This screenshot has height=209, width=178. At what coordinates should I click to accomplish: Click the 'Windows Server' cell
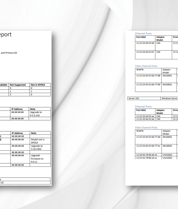click(x=169, y=98)
